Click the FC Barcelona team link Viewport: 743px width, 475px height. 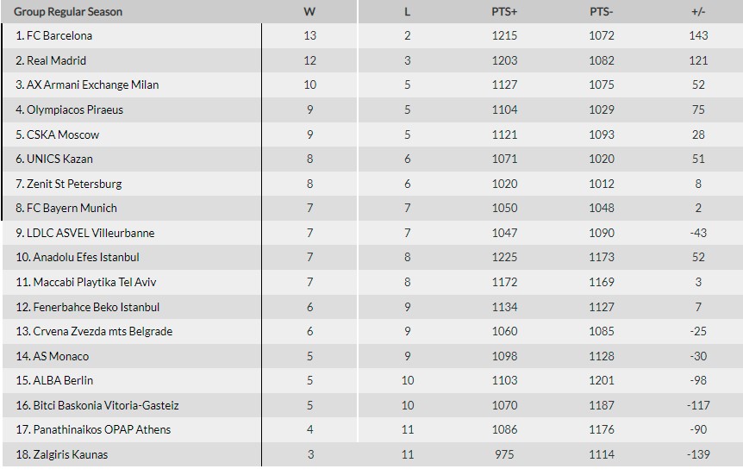(59, 36)
